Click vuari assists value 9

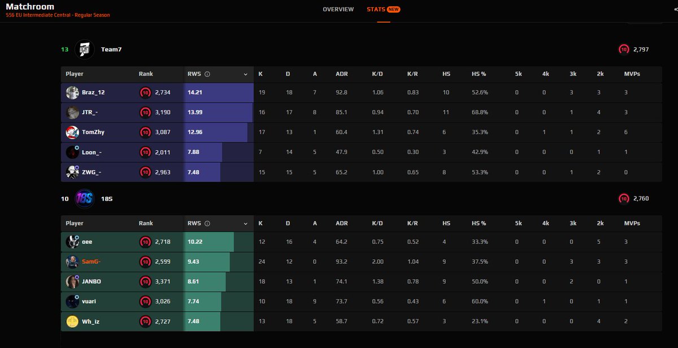[315, 301]
